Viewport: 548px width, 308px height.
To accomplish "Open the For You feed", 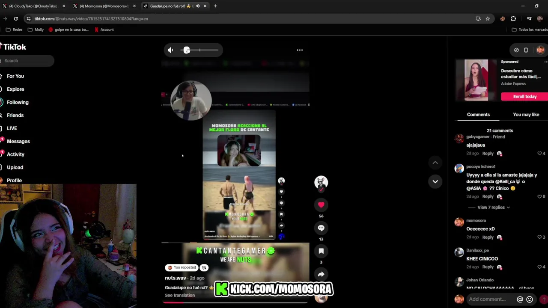I will [x=15, y=76].
